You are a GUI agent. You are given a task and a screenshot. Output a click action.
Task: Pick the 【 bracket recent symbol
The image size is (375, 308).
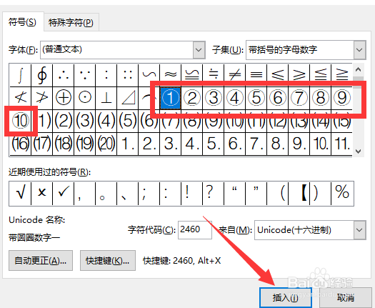tap(299, 193)
